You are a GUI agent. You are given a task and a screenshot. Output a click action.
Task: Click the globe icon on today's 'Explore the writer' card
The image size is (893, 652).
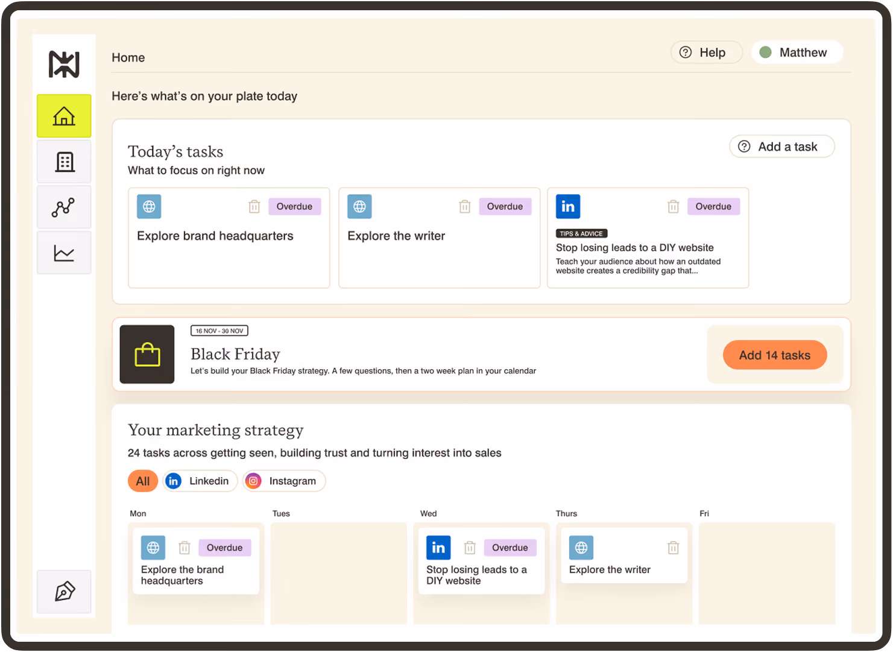[359, 206]
